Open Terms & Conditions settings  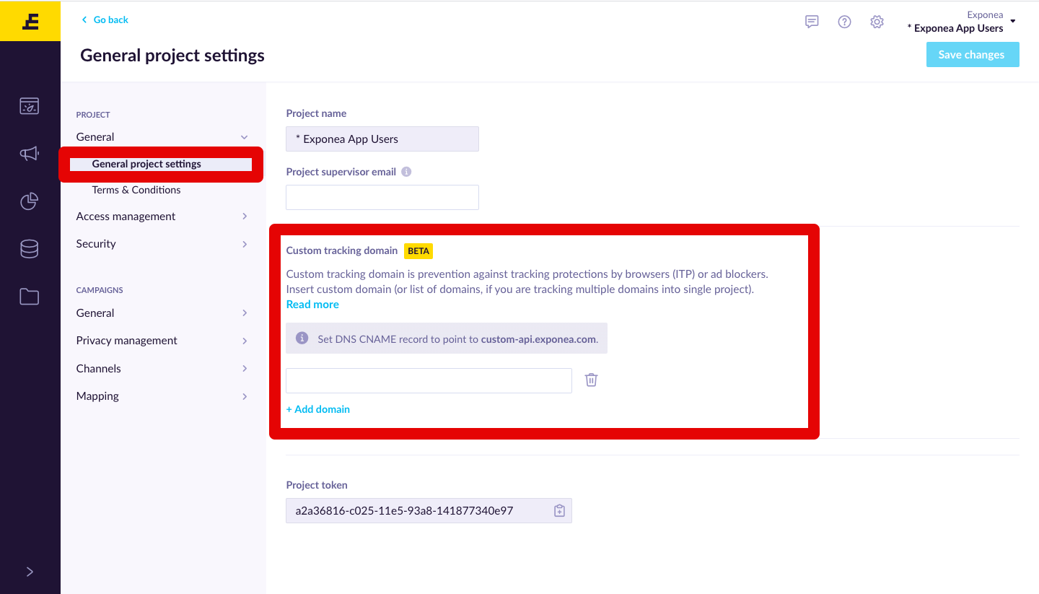[136, 190]
